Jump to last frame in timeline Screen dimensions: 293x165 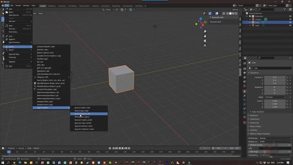(x=129, y=148)
